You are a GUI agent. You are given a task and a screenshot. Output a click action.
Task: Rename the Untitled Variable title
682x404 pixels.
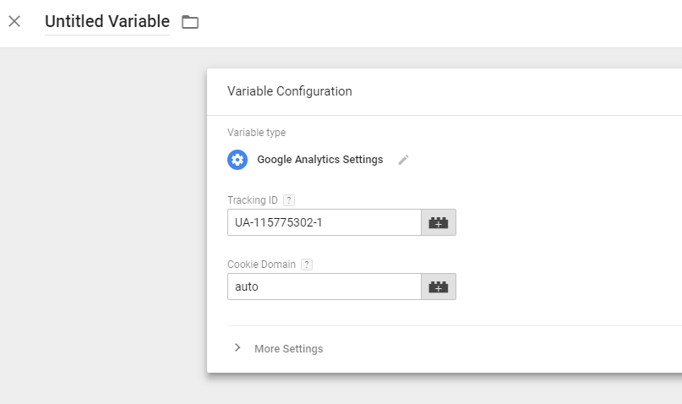[x=107, y=22]
